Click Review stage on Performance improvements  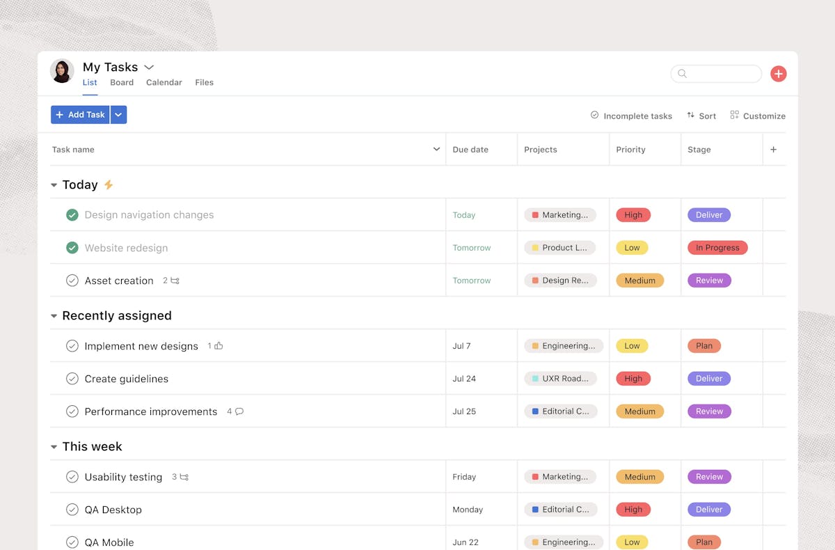pos(709,411)
